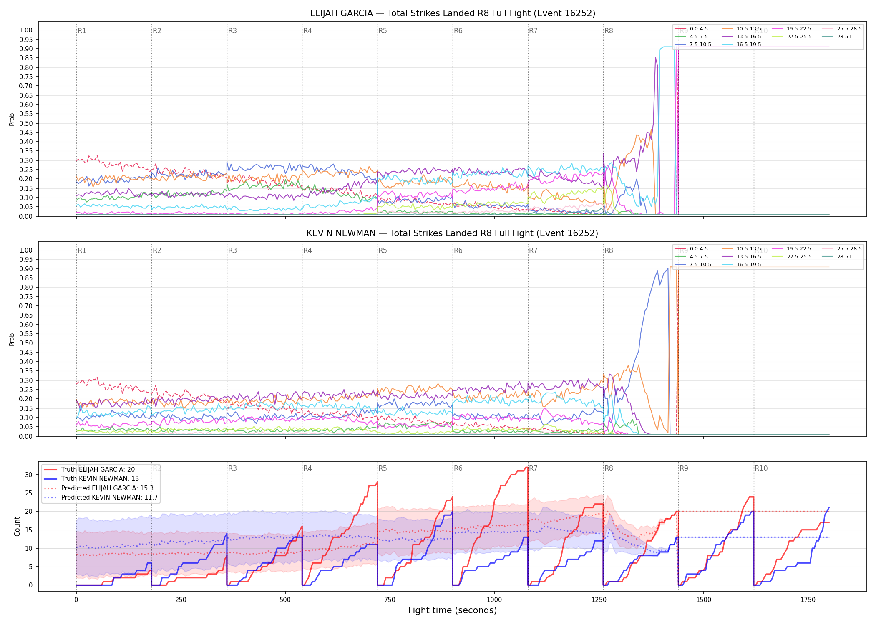Click the R2 round label in top chart

pyautogui.click(x=157, y=31)
